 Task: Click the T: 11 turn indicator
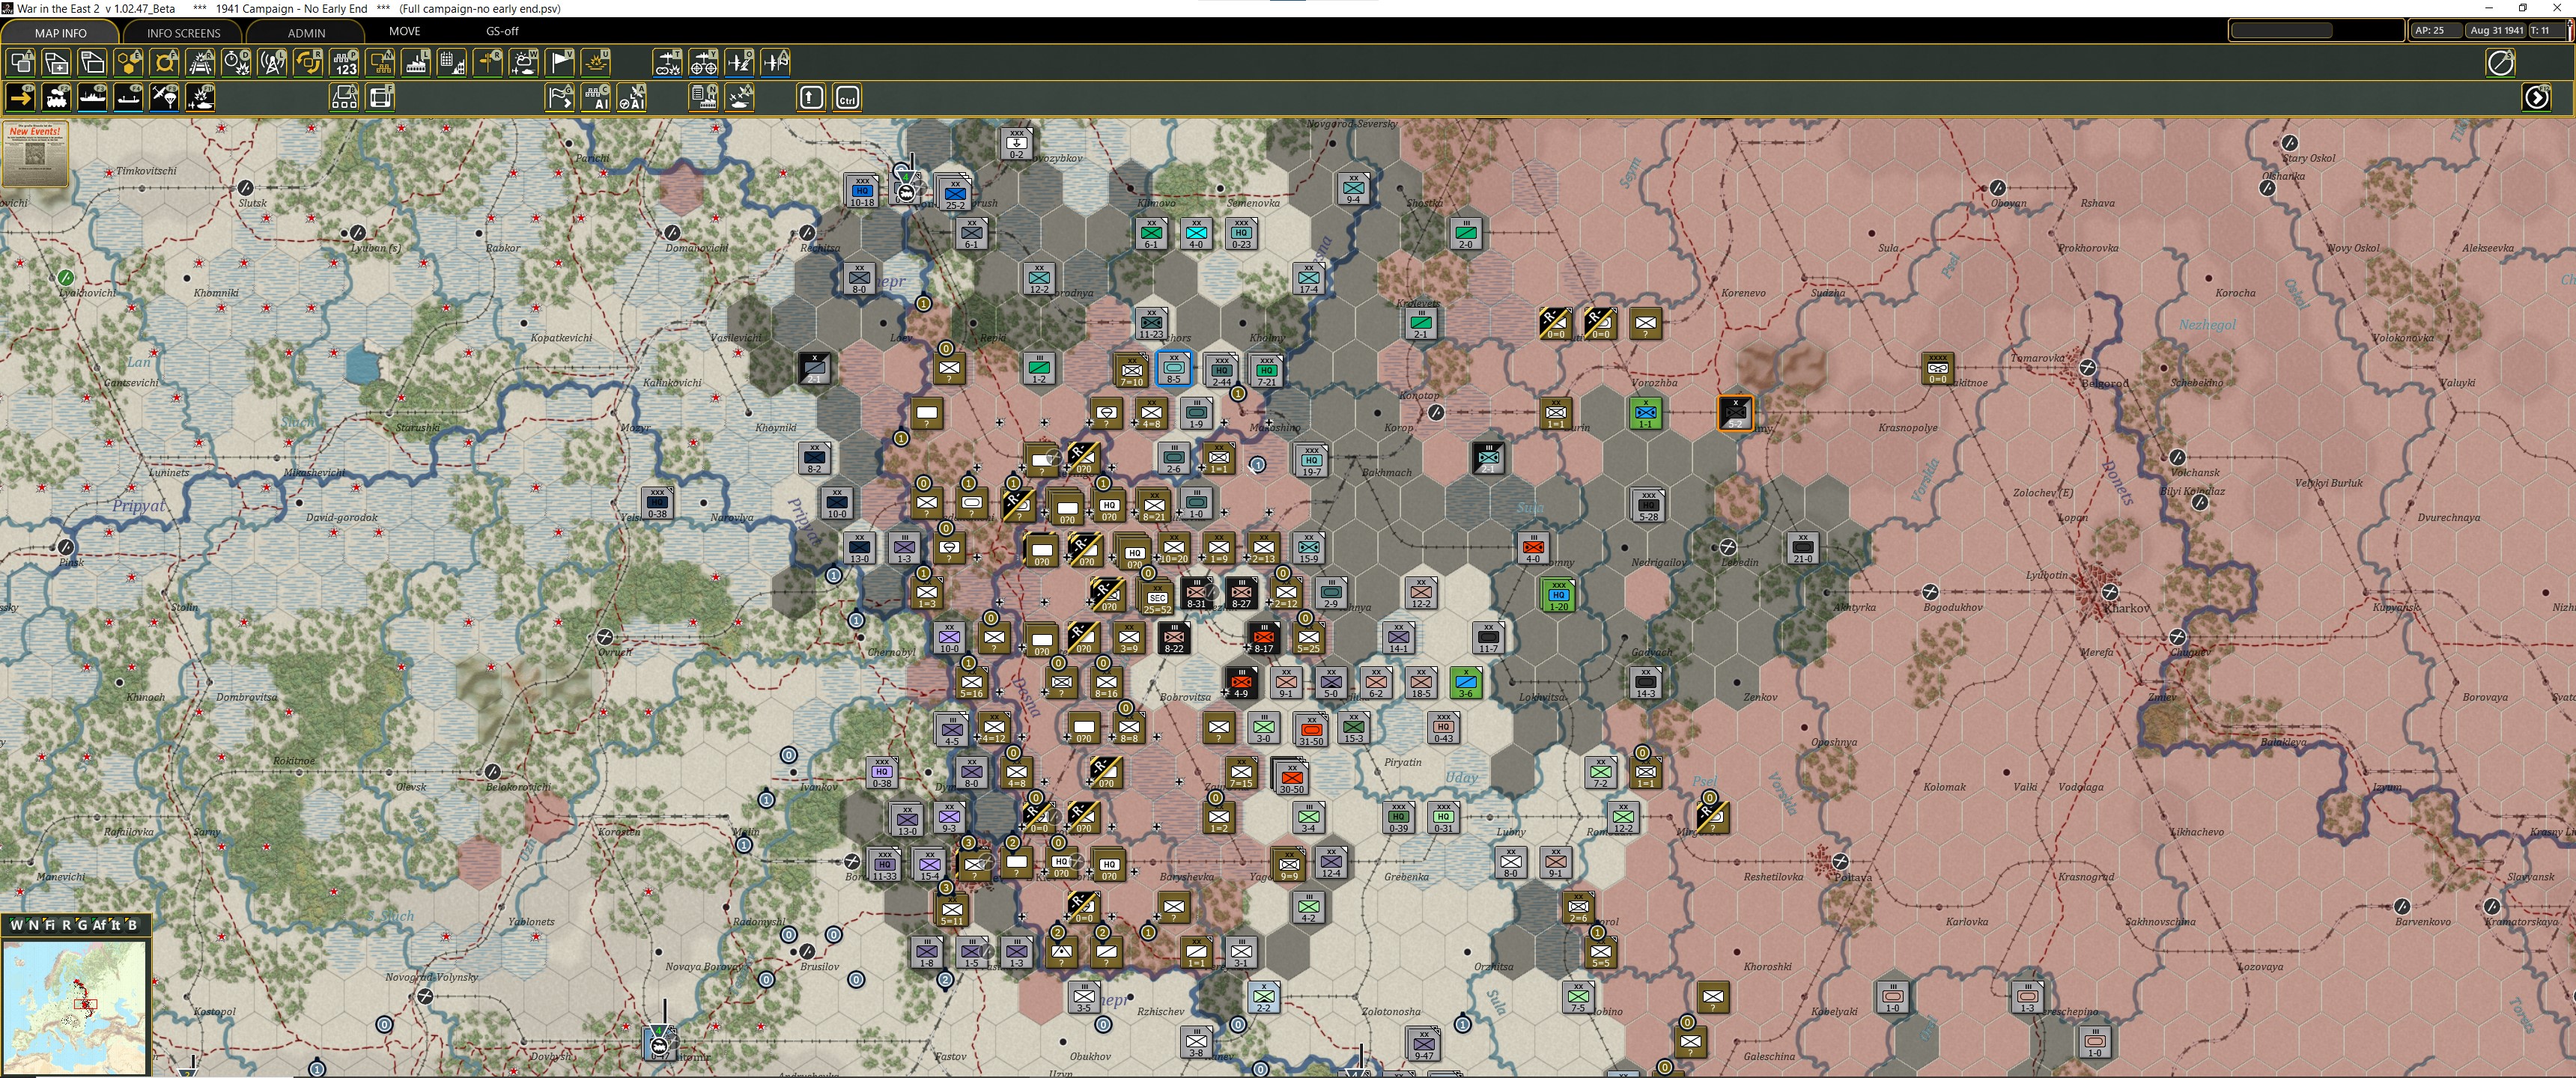pos(2546,30)
